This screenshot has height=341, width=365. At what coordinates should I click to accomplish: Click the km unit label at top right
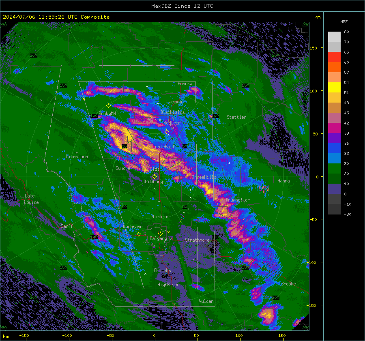point(317,17)
